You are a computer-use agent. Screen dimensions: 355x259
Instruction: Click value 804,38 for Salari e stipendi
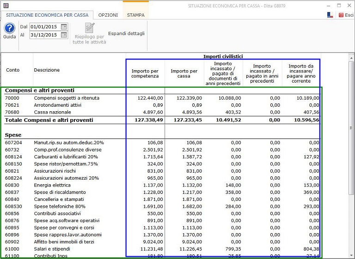(311, 249)
